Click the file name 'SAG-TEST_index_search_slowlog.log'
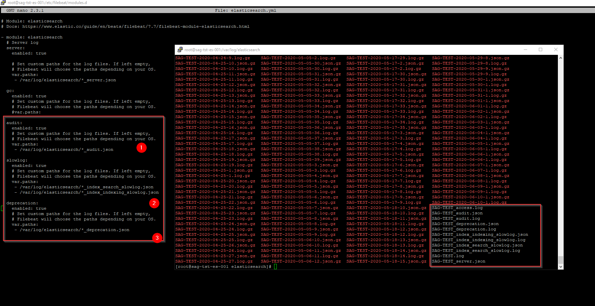Viewport: 595px width, 306px height. (x=476, y=250)
